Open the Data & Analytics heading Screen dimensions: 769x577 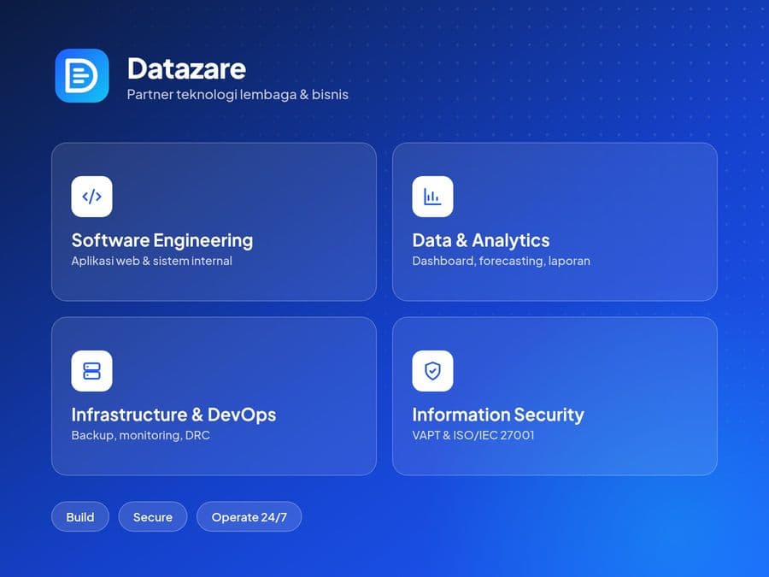(x=481, y=240)
